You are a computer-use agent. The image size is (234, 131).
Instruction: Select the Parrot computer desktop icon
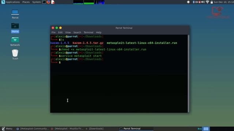click(15, 14)
